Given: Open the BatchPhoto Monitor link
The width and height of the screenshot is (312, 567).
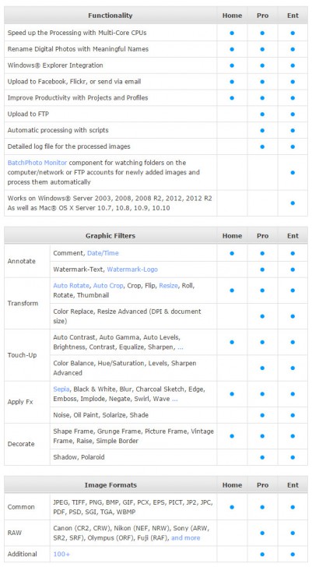Looking at the screenshot, I should coord(37,163).
